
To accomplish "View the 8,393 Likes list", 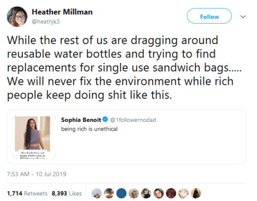I will (67, 193).
